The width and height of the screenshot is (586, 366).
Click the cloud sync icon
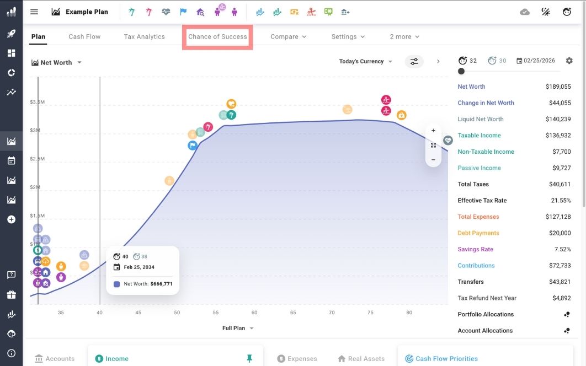[525, 12]
